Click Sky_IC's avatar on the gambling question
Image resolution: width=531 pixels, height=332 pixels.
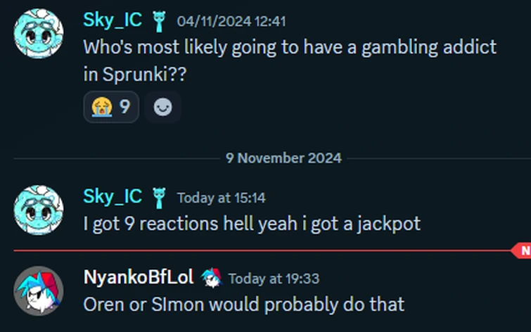[39, 34]
